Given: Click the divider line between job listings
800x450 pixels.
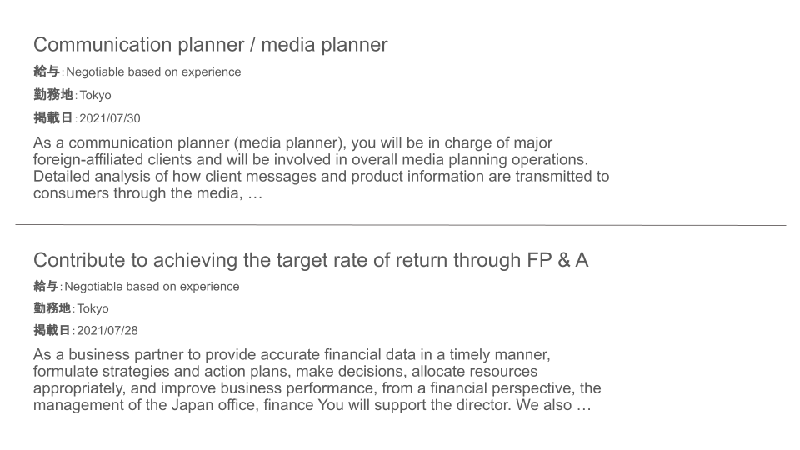Looking at the screenshot, I should (x=401, y=224).
